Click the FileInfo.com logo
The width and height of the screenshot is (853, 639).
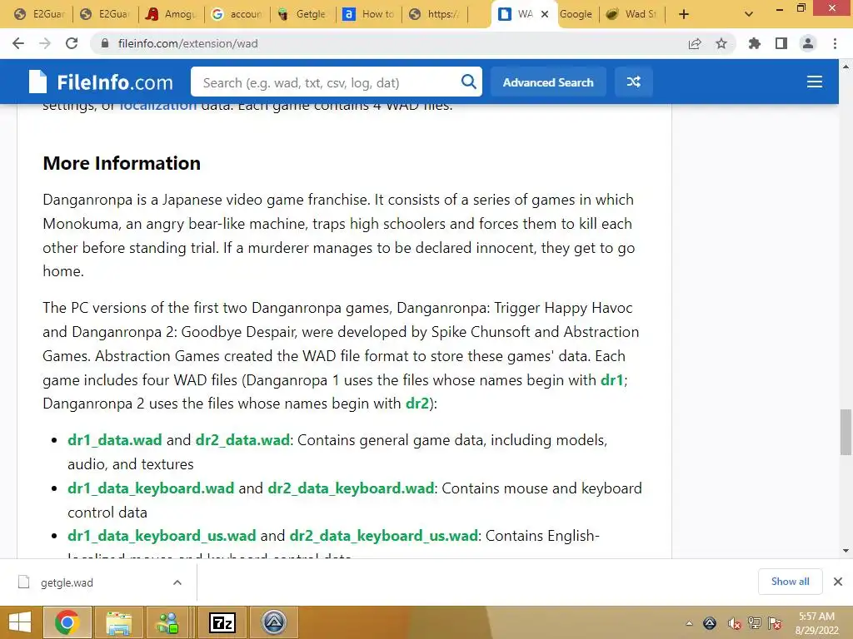coord(101,82)
